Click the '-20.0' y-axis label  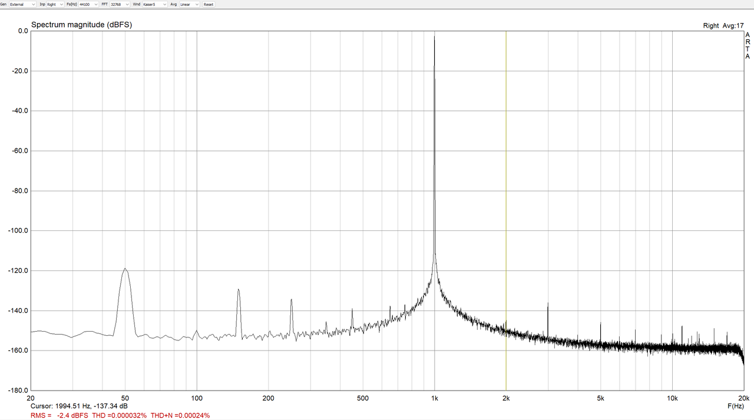coord(20,71)
